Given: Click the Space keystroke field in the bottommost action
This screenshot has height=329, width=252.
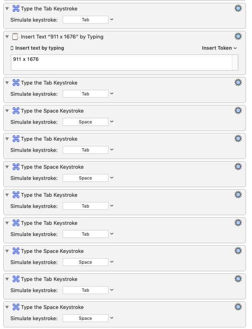Looking at the screenshot, I should click(85, 318).
